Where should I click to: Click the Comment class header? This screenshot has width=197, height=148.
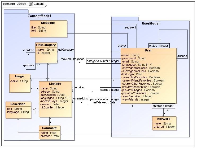[x=50, y=128]
